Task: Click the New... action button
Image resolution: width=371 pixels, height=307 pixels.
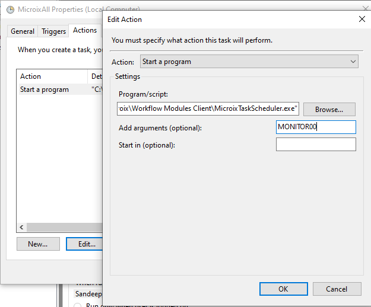Action: click(37, 244)
